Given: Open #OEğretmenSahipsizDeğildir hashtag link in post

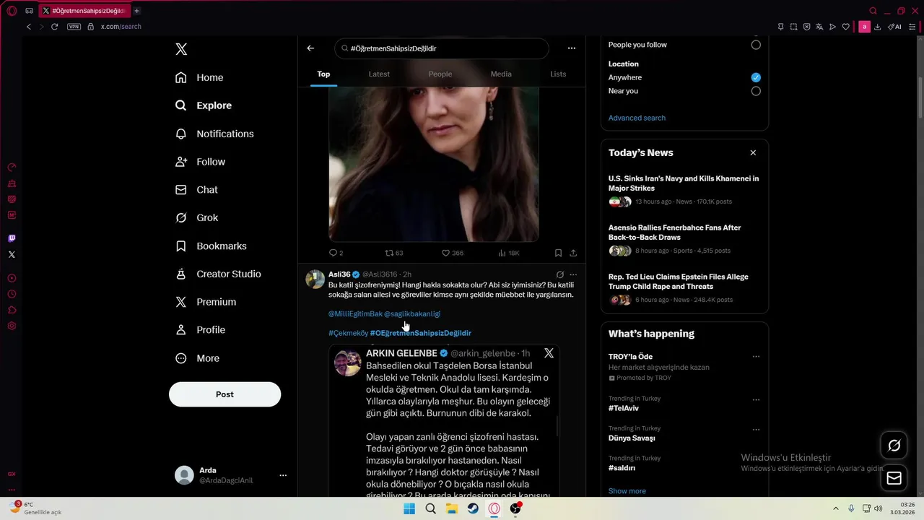Looking at the screenshot, I should click(x=420, y=333).
